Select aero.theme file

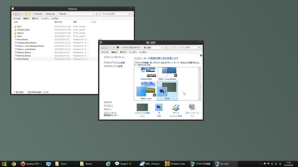click(22, 40)
